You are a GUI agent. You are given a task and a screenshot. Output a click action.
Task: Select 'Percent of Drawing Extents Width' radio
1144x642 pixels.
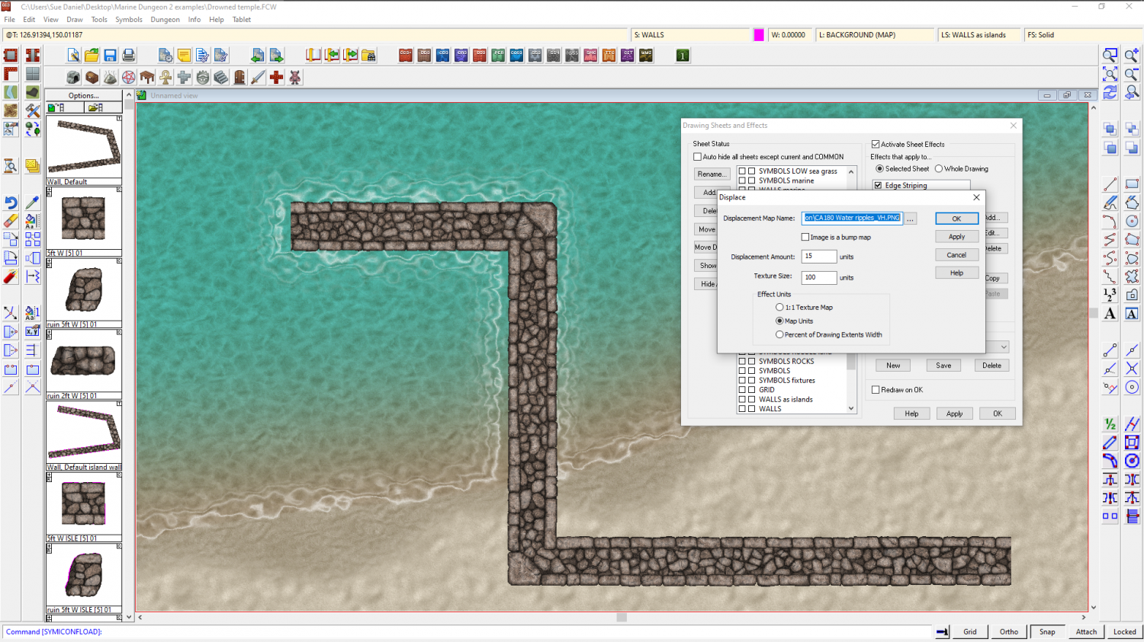[x=779, y=334]
